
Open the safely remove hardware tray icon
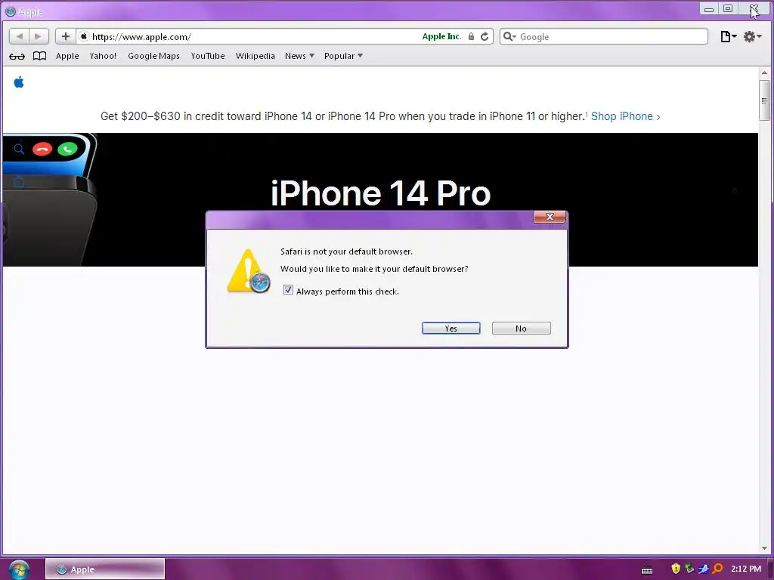click(x=689, y=569)
